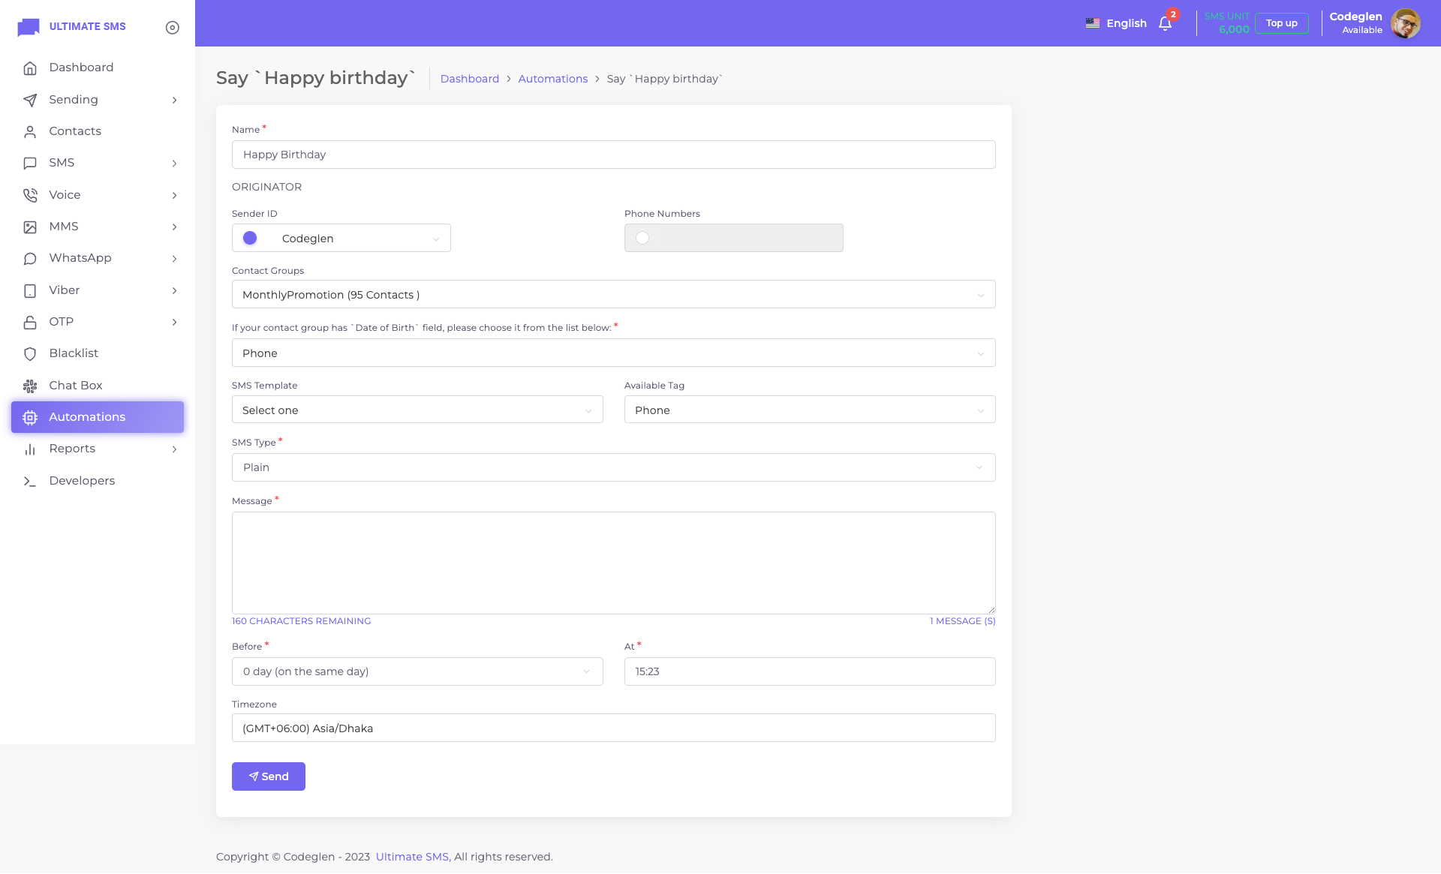The width and height of the screenshot is (1441, 874).
Task: Click the Send button
Action: pyautogui.click(x=269, y=776)
